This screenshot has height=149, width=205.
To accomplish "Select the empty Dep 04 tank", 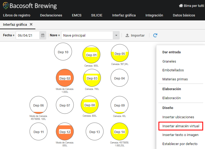I will (x=119, y=78).
